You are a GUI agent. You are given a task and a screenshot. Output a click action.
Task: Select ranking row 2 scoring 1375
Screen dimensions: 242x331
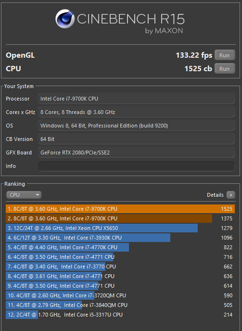point(120,218)
